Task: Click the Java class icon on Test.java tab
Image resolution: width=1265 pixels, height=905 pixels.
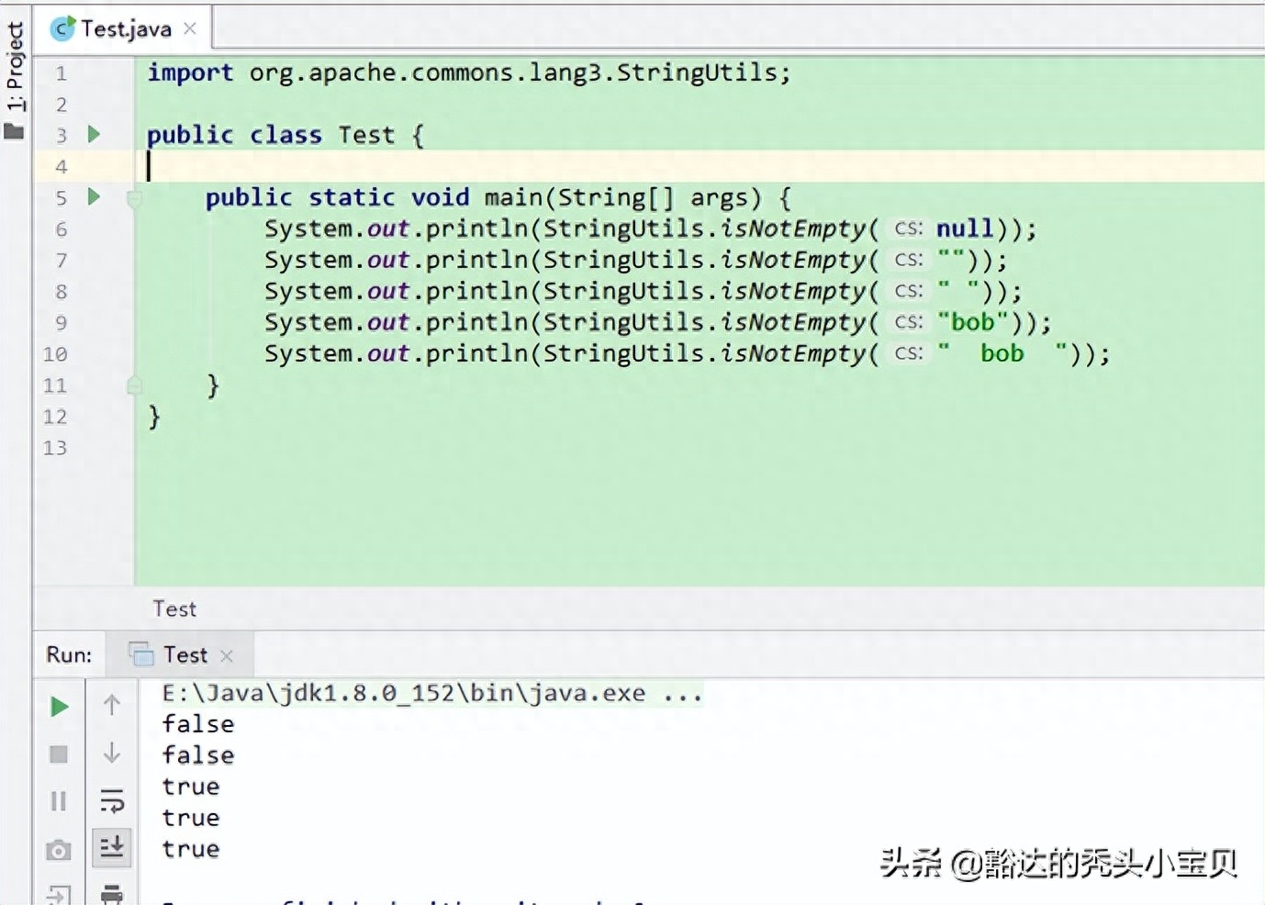Action: pos(62,29)
